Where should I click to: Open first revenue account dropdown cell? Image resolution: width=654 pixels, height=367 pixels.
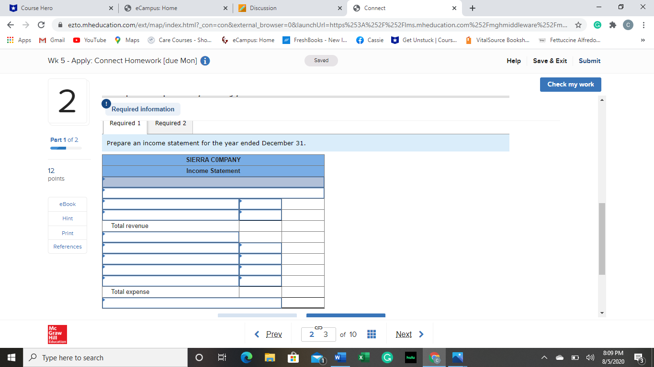[x=170, y=204]
